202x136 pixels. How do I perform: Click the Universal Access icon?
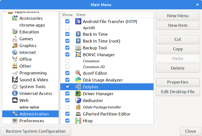[15, 93]
